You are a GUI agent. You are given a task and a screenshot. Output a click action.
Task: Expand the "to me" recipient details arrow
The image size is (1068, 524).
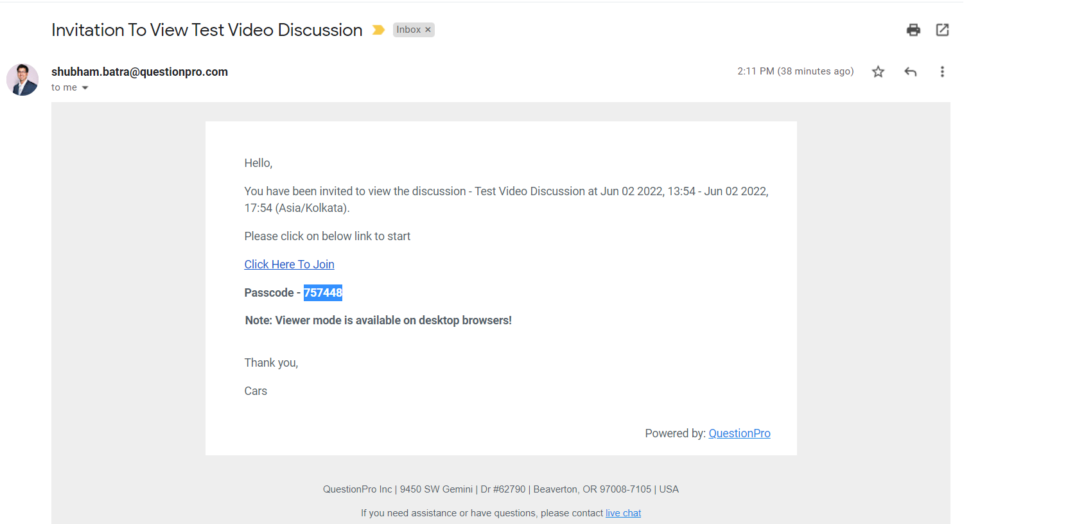pyautogui.click(x=85, y=88)
